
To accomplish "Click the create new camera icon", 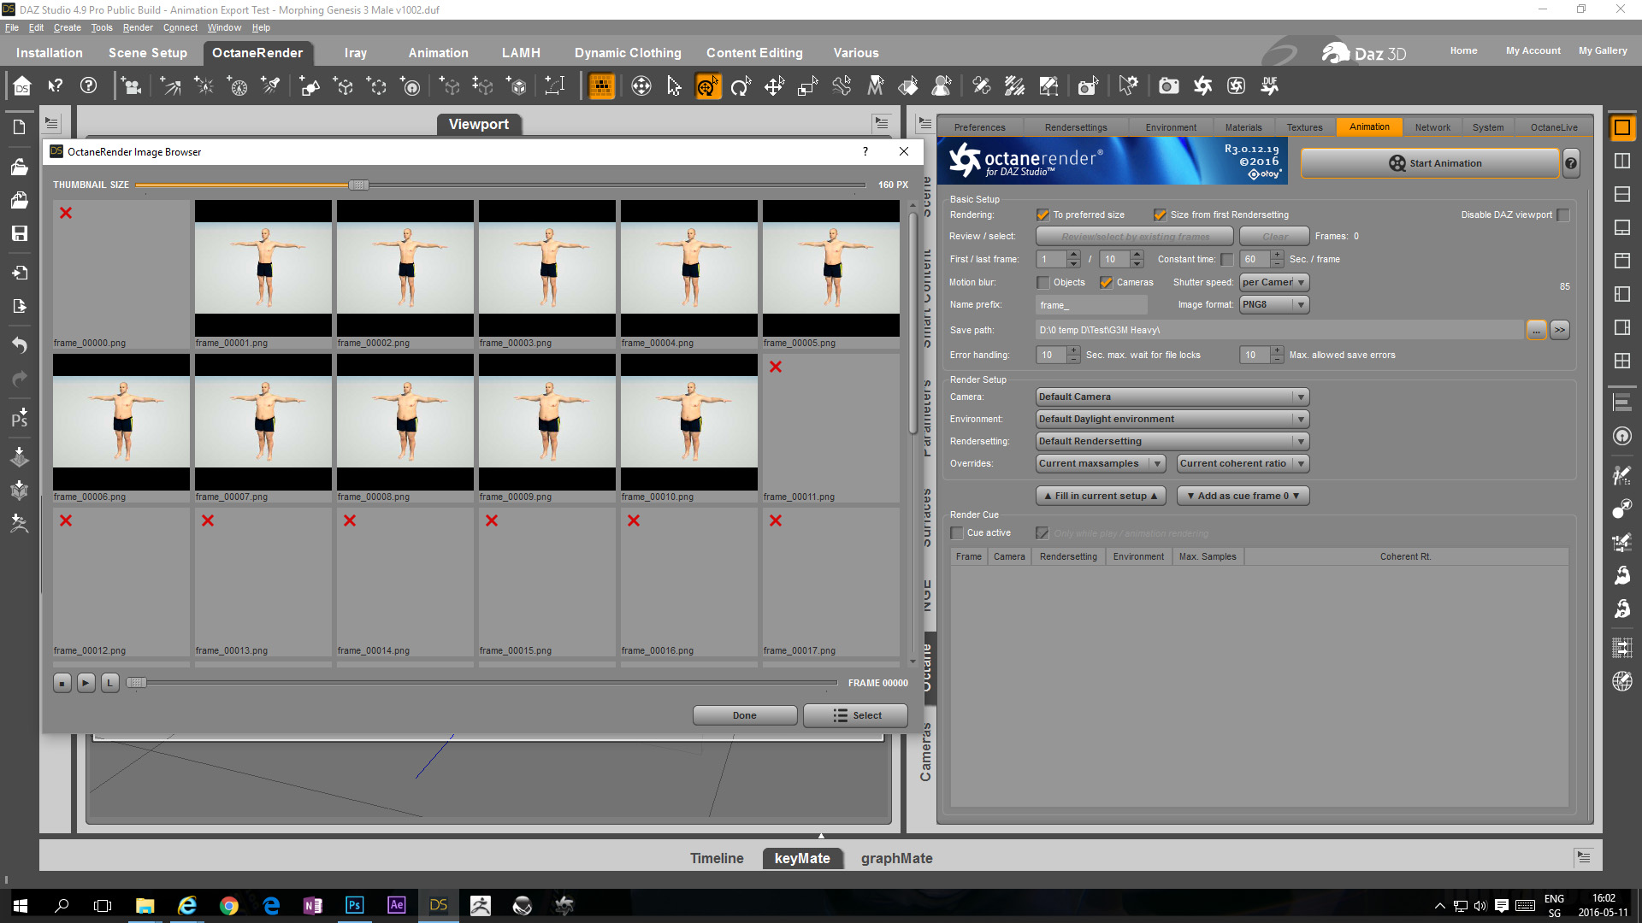I will pyautogui.click(x=132, y=86).
